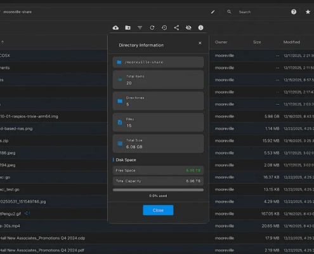Select the Promotions Q4 2024.odp file
Screen dimensions: 314x254
click(43, 238)
